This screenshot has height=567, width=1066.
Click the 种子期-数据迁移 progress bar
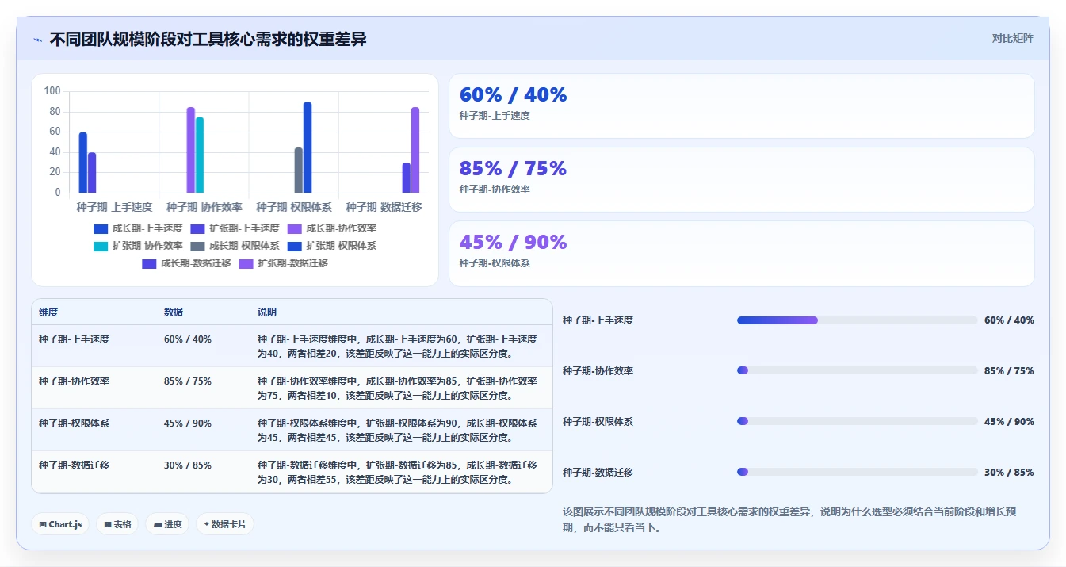[x=857, y=472]
